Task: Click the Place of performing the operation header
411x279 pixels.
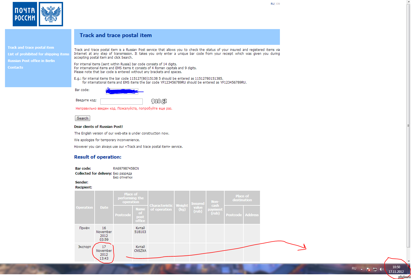Action: coord(131,198)
